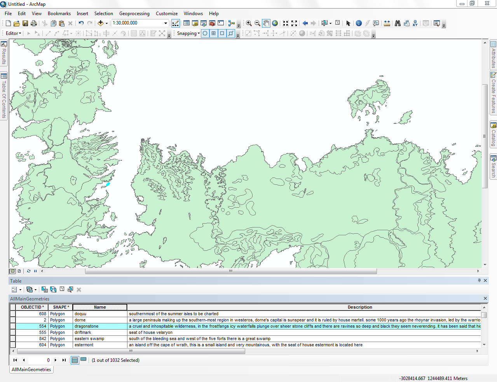Click the current record number field
The height and width of the screenshot is (382, 497).
pos(40,360)
